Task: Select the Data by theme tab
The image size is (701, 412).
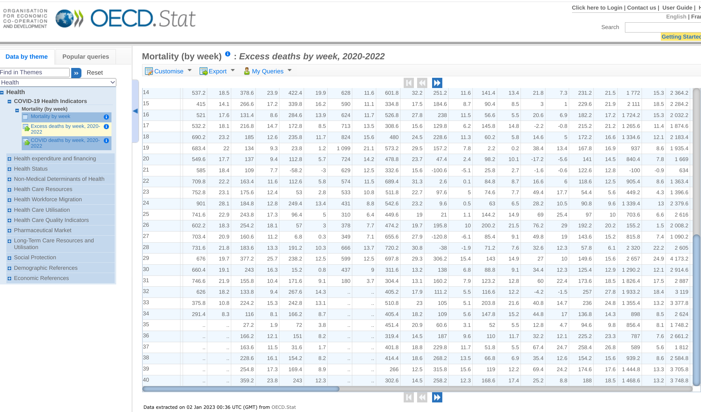Action: [27, 57]
